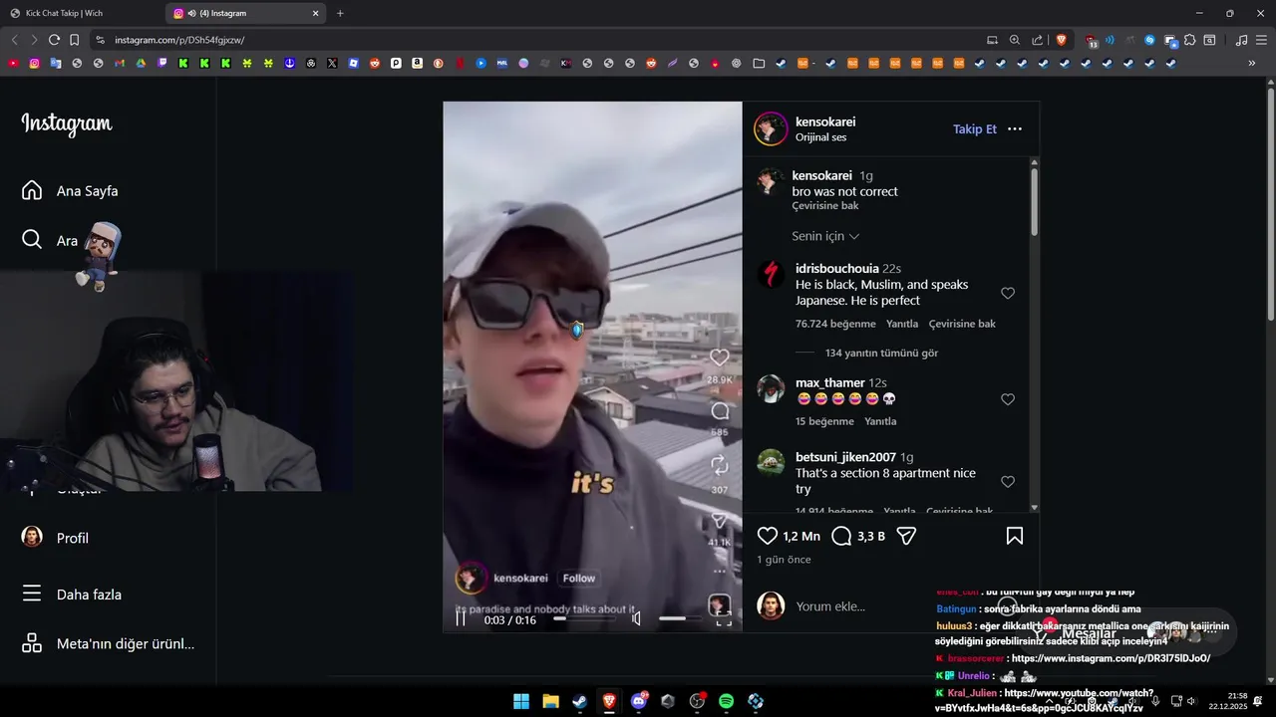
Task: Open the Windows Start menu
Action: point(521,701)
